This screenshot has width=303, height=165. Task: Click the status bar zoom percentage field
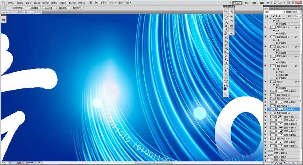(x=4, y=163)
